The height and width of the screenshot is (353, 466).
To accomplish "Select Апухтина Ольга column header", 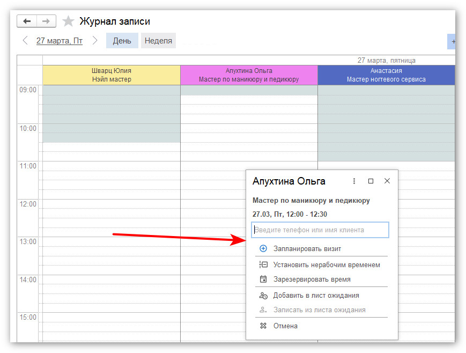I will point(249,75).
